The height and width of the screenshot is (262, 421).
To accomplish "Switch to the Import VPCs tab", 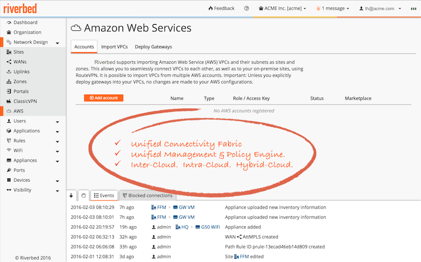I will tap(114, 47).
